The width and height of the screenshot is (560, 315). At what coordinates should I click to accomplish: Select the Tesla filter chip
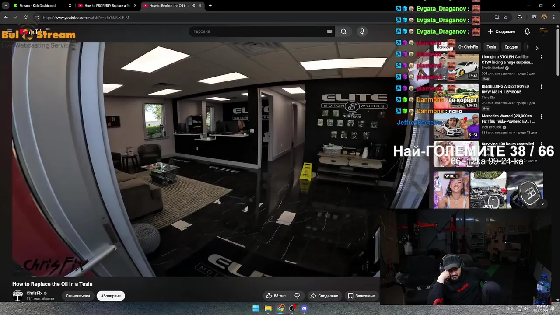coord(491,47)
